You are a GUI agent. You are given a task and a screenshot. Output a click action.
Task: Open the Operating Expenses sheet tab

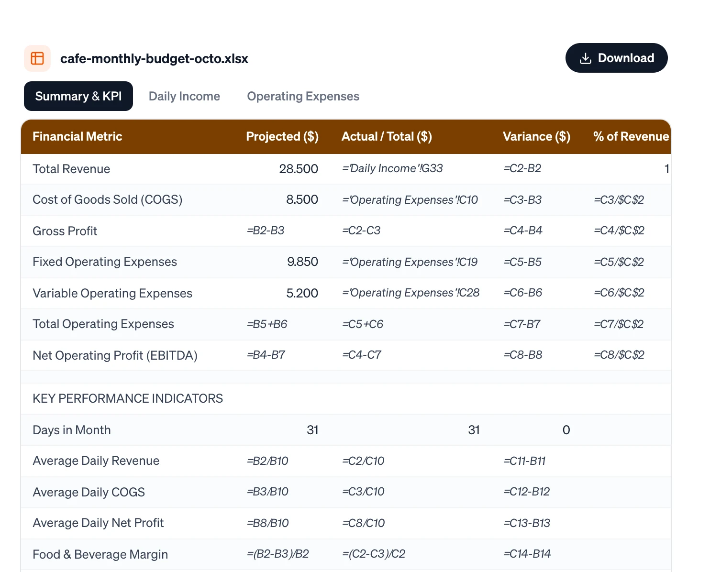[303, 96]
